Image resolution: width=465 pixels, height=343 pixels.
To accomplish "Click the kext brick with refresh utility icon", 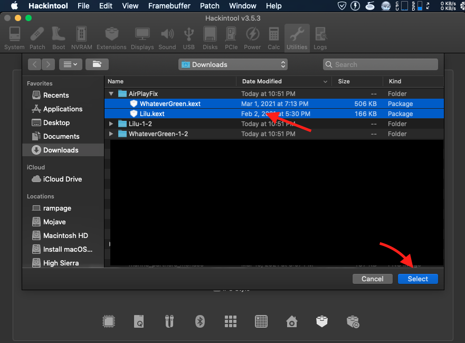I will 353,322.
